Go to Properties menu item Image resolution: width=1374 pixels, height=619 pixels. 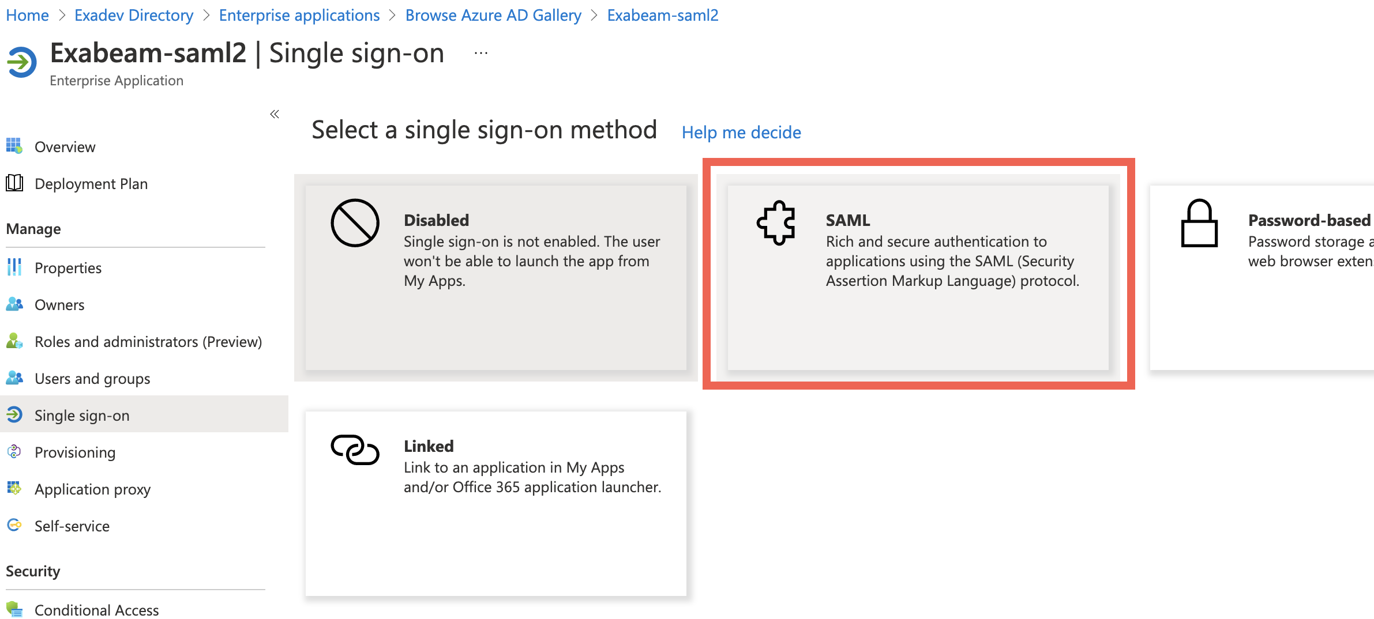tap(144, 267)
